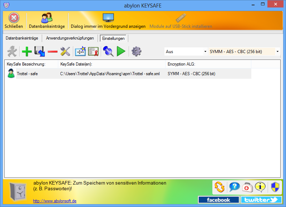Click the grey walking figure icon
Viewport: 286px width, 207px height.
coord(12,51)
